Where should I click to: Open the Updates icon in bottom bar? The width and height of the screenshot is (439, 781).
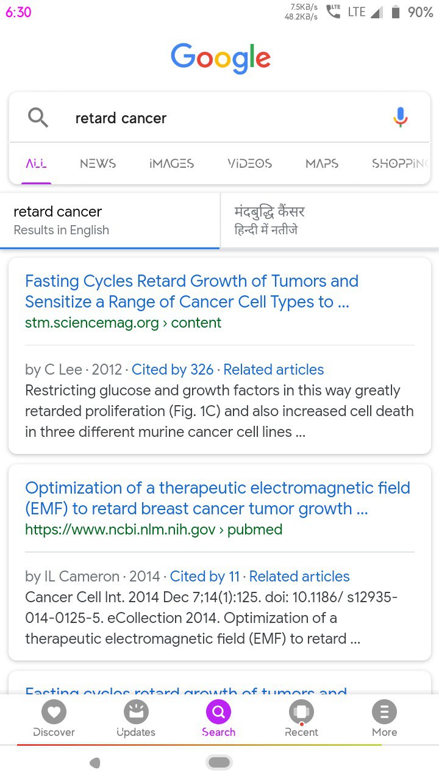click(x=136, y=711)
